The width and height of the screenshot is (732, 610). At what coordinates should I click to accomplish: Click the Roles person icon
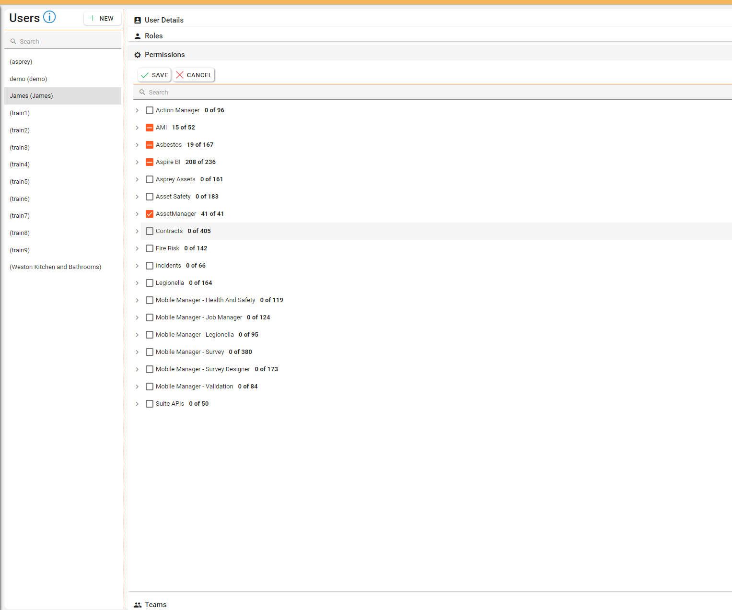pos(138,36)
